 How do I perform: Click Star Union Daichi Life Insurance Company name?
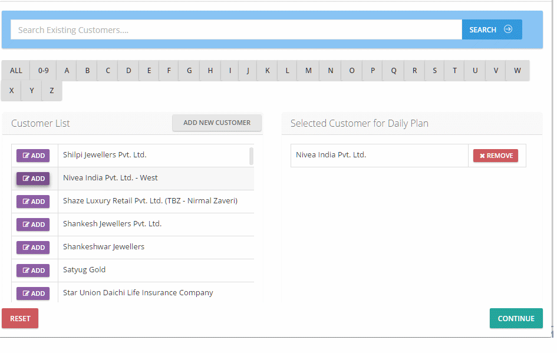138,293
